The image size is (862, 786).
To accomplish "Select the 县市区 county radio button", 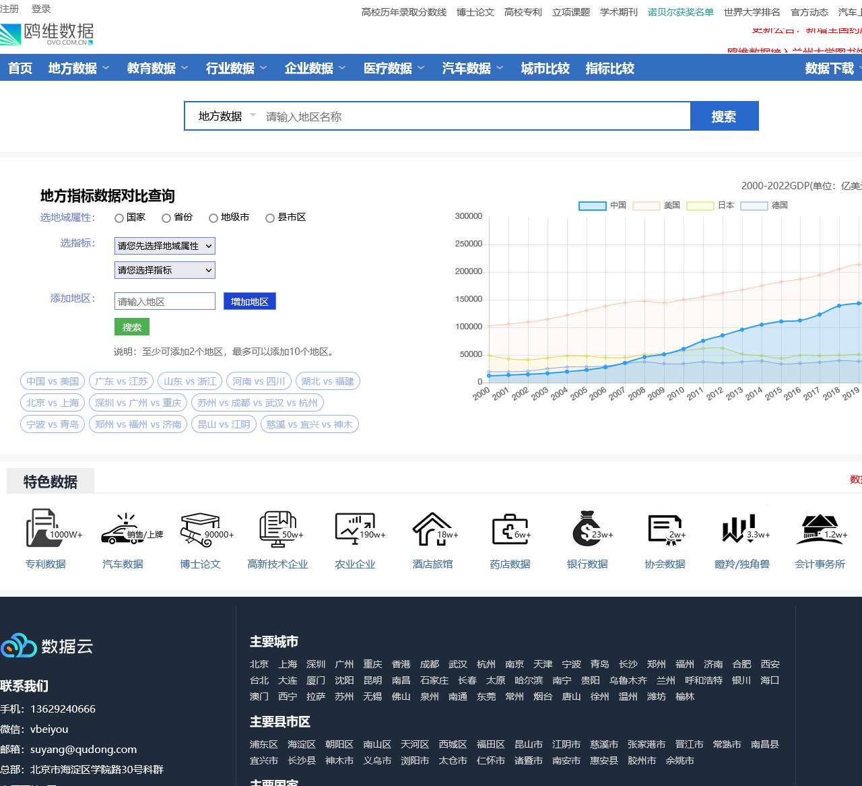I will point(270,218).
